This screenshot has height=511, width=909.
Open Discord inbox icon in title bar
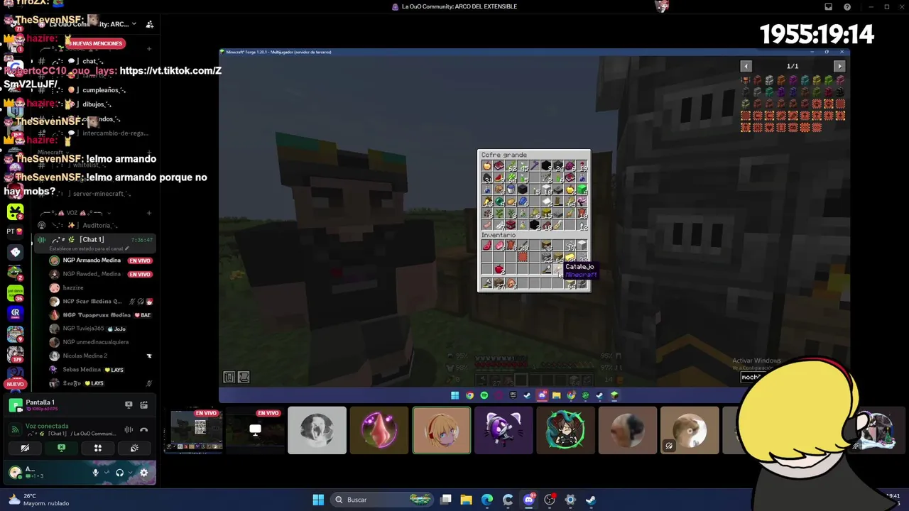(x=828, y=7)
